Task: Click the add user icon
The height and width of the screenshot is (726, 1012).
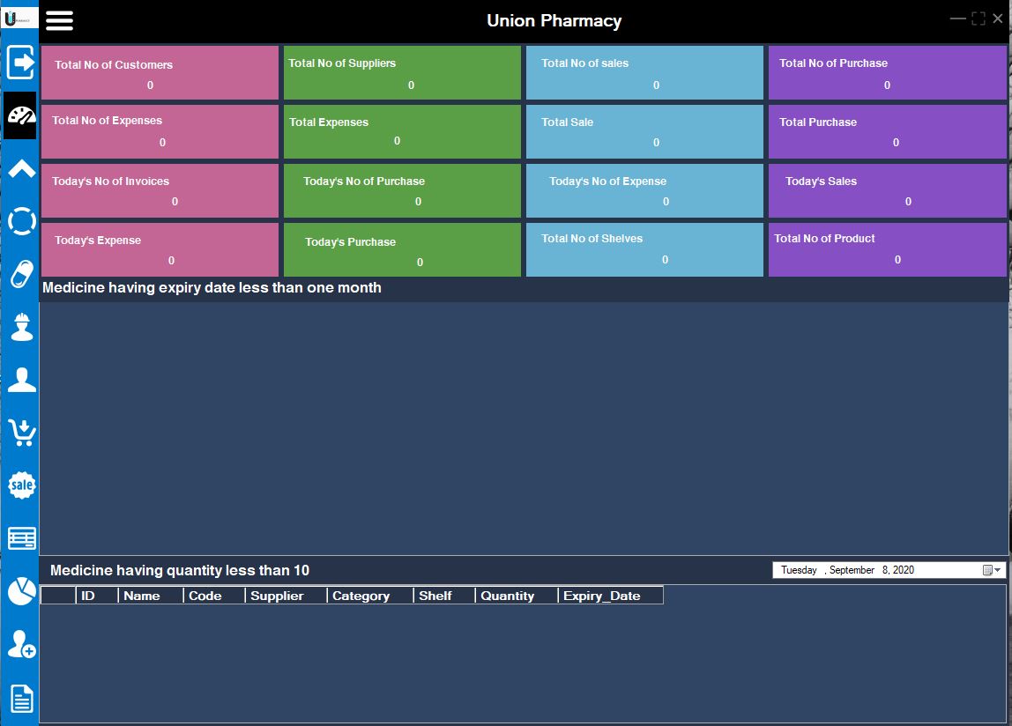Action: [x=21, y=644]
